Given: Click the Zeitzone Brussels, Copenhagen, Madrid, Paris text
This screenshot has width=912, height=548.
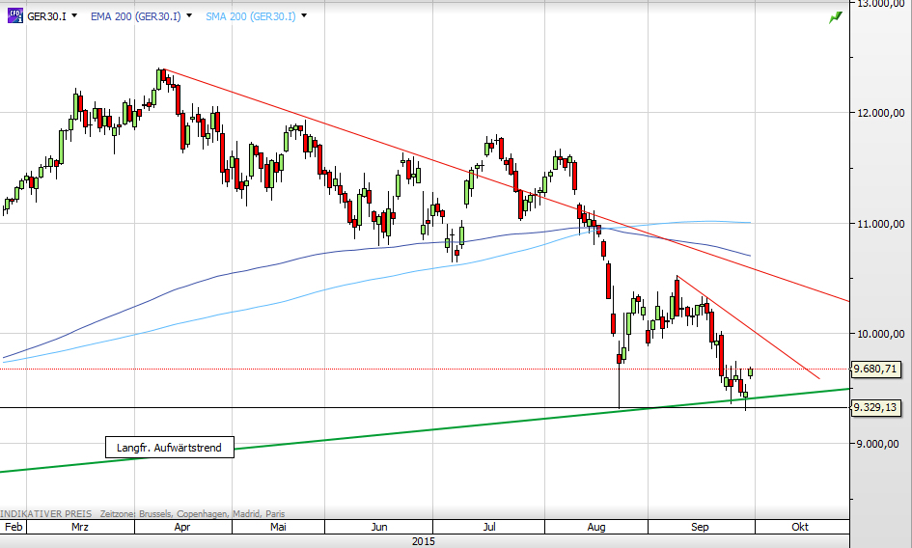Looking at the screenshot, I should point(192,513).
